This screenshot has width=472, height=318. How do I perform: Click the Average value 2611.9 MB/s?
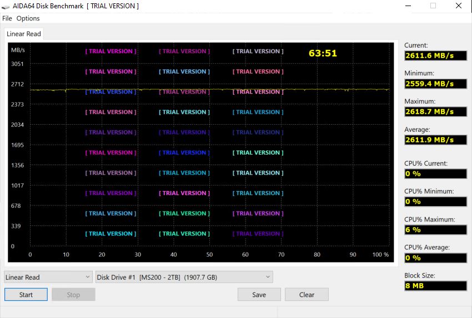(435, 140)
